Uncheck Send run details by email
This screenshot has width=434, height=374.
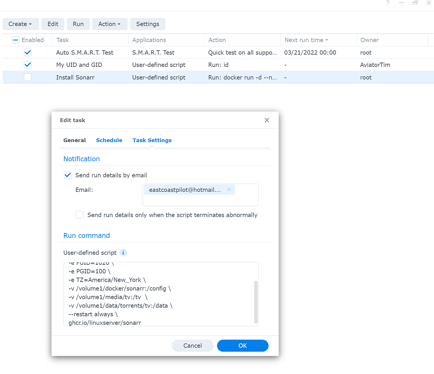pyautogui.click(x=68, y=175)
